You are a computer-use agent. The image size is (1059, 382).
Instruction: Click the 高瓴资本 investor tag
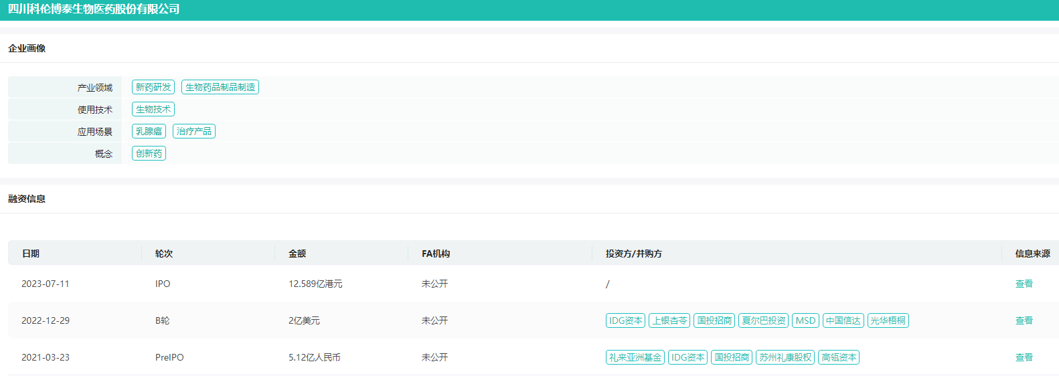839,357
